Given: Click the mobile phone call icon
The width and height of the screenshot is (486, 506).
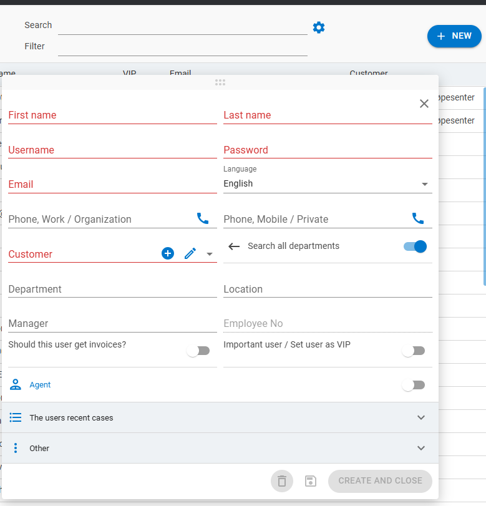Looking at the screenshot, I should (x=418, y=218).
